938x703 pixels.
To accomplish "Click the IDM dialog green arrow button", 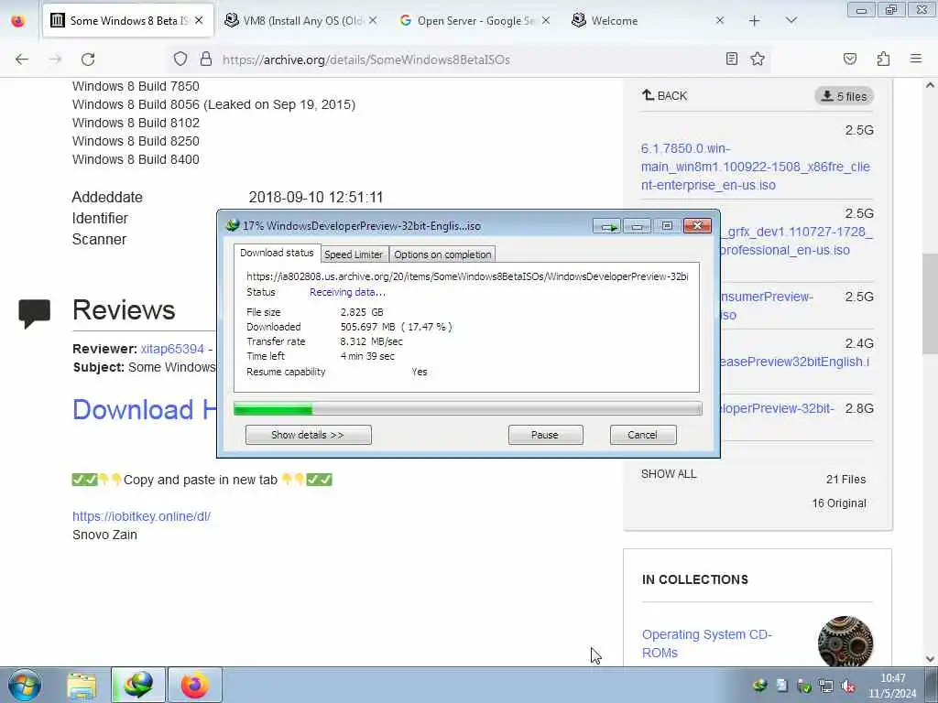I will pyautogui.click(x=608, y=226).
